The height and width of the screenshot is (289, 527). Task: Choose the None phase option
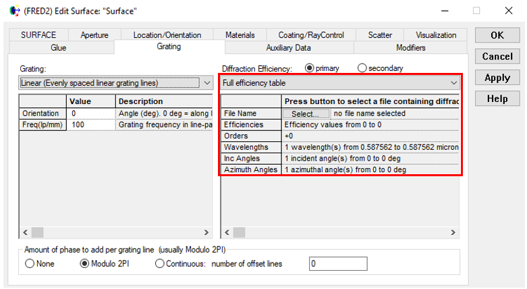coord(30,264)
